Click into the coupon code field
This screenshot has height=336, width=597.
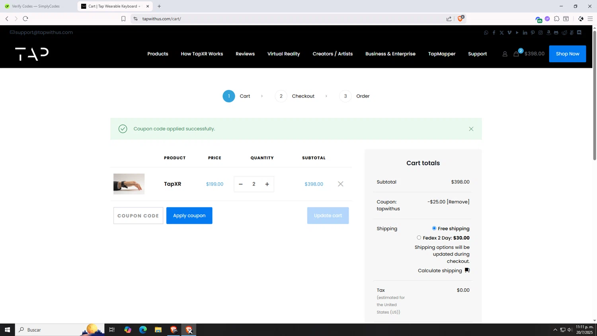(138, 215)
